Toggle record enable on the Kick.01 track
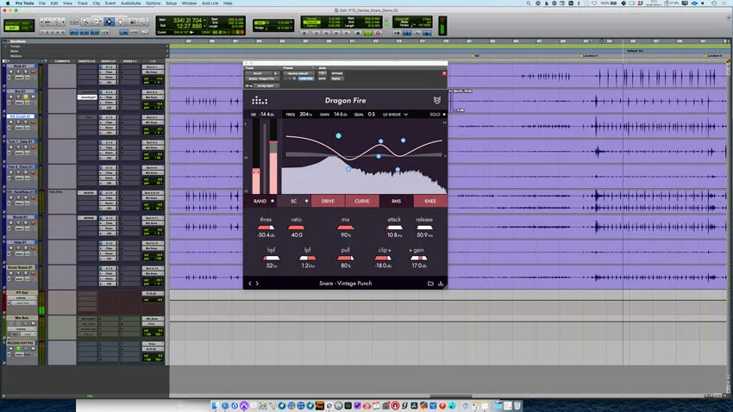The width and height of the screenshot is (733, 412). pos(10,72)
